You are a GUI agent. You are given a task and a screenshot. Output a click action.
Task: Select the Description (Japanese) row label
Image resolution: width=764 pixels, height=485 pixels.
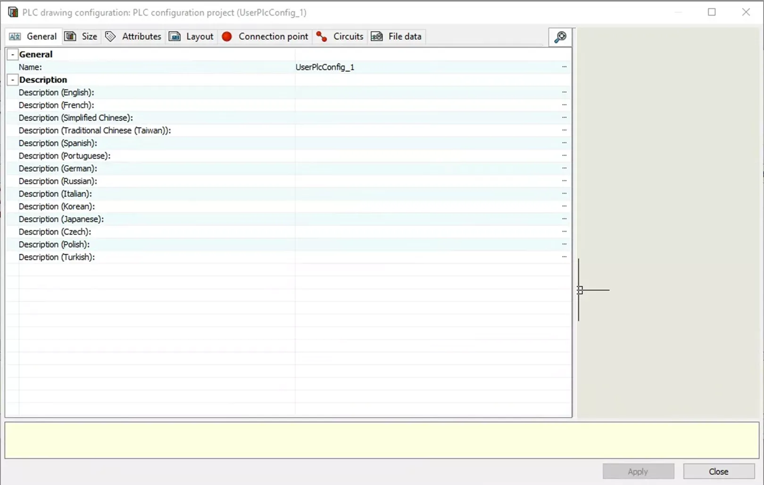coord(61,219)
